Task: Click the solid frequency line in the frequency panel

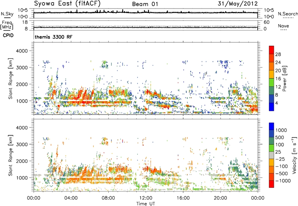Action: pos(146,28)
